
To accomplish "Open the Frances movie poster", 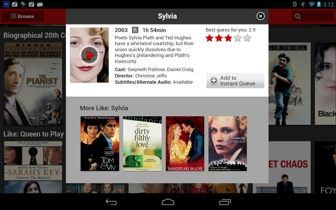I will pyautogui.click(x=228, y=144).
